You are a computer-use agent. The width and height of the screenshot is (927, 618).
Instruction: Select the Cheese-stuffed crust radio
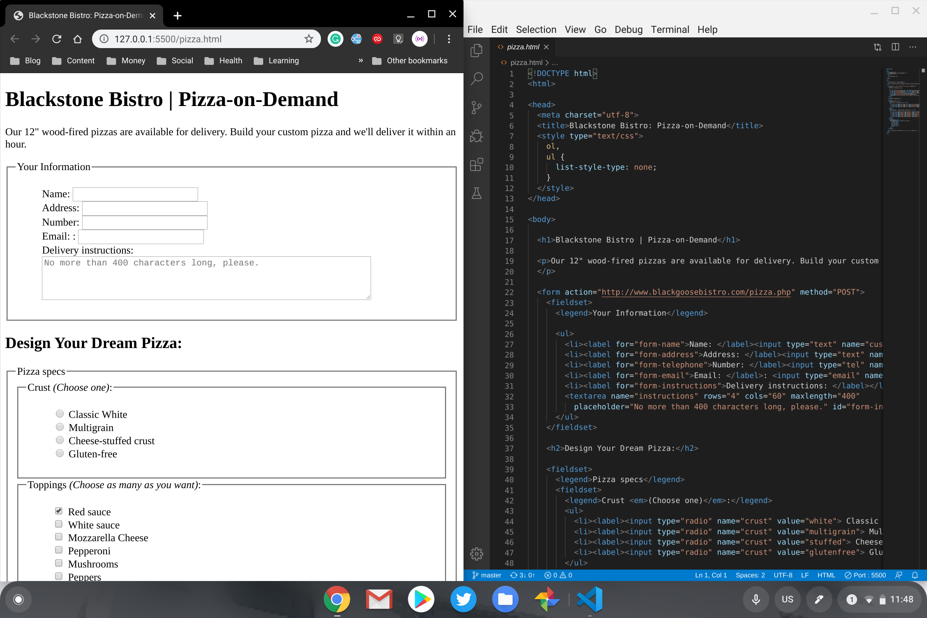pos(60,440)
